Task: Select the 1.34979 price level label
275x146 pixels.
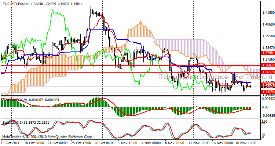Action: coord(268,85)
